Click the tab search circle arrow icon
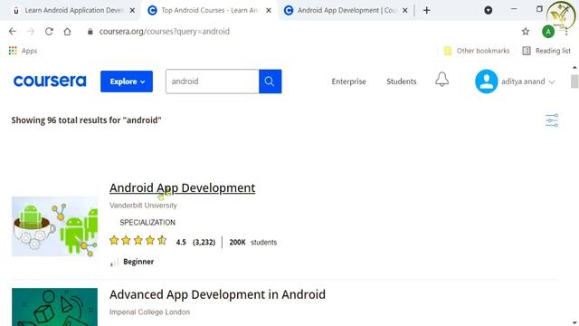This screenshot has width=579, height=326. pyautogui.click(x=489, y=10)
